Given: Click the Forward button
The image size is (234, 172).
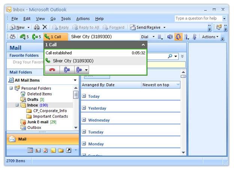Looking at the screenshot, I should point(113,27).
